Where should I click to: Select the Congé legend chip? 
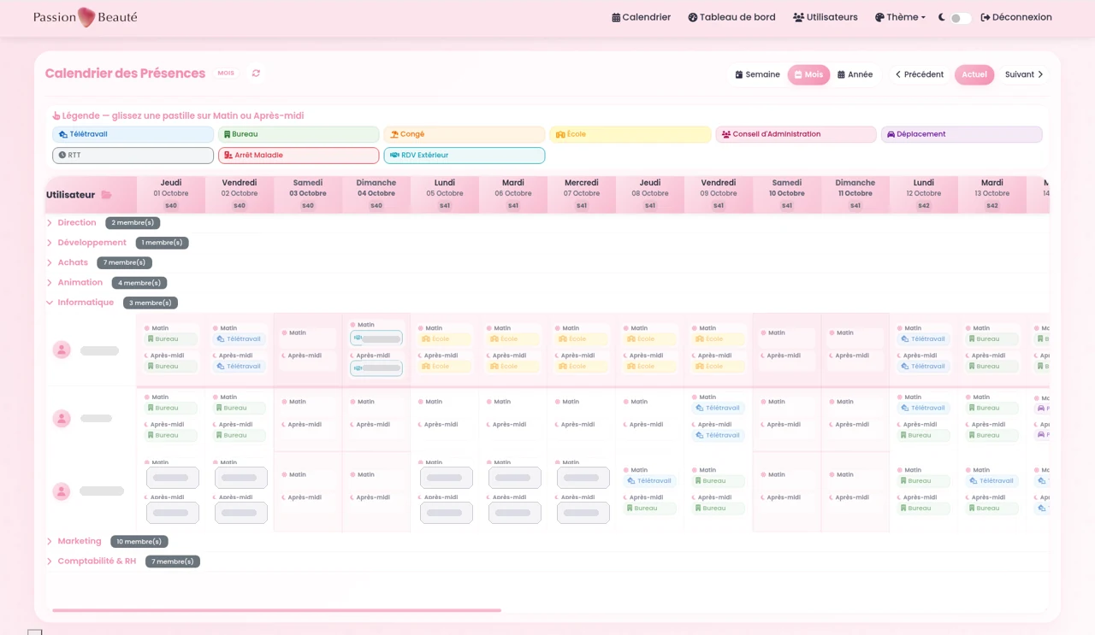coord(465,134)
